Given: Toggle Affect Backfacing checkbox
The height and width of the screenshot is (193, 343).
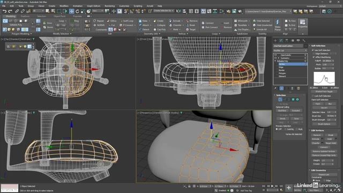Looking at the screenshot, I should click(x=314, y=57).
